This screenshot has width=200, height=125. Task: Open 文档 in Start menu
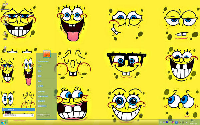point(40,66)
